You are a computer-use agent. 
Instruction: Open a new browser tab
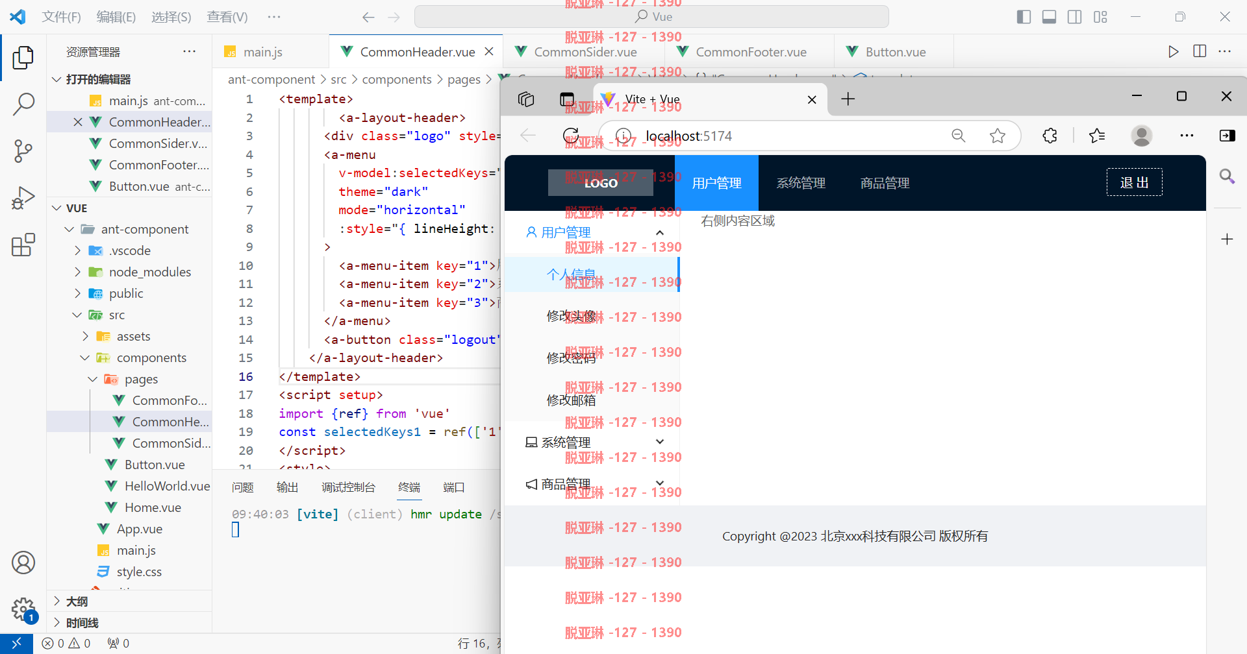(x=848, y=99)
